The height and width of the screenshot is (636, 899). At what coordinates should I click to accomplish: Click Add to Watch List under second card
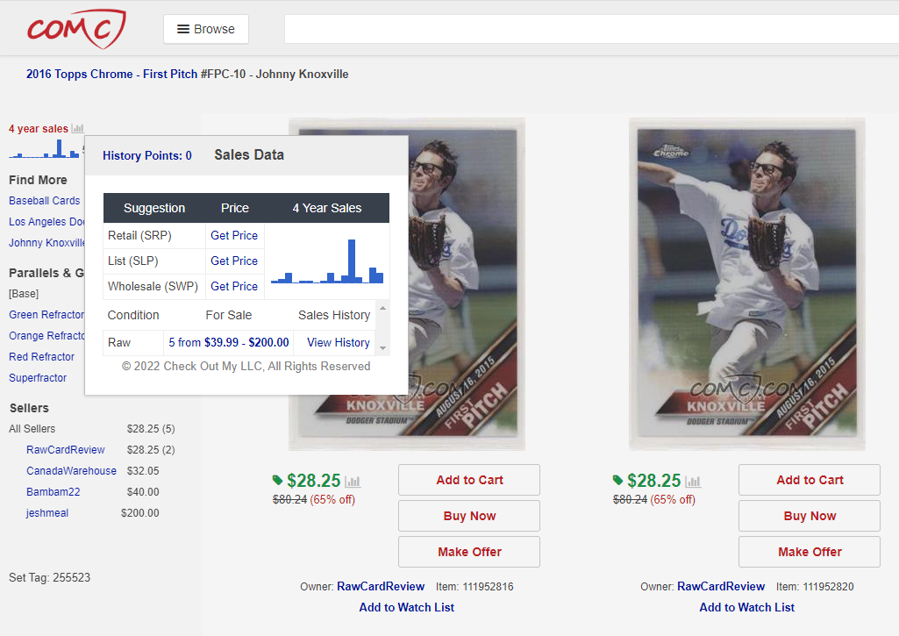tap(746, 607)
